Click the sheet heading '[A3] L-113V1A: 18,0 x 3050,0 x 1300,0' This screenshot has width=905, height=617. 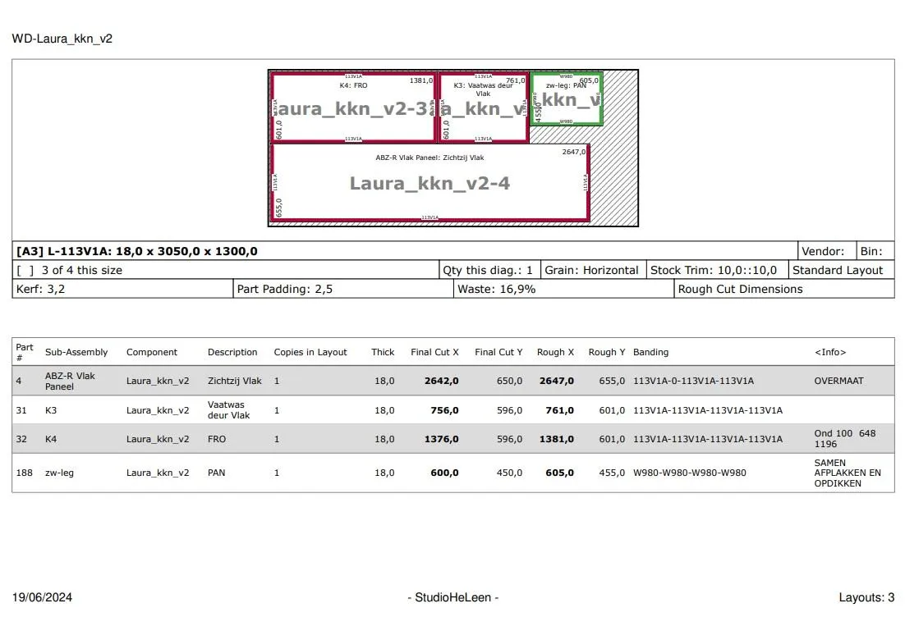[x=137, y=251]
